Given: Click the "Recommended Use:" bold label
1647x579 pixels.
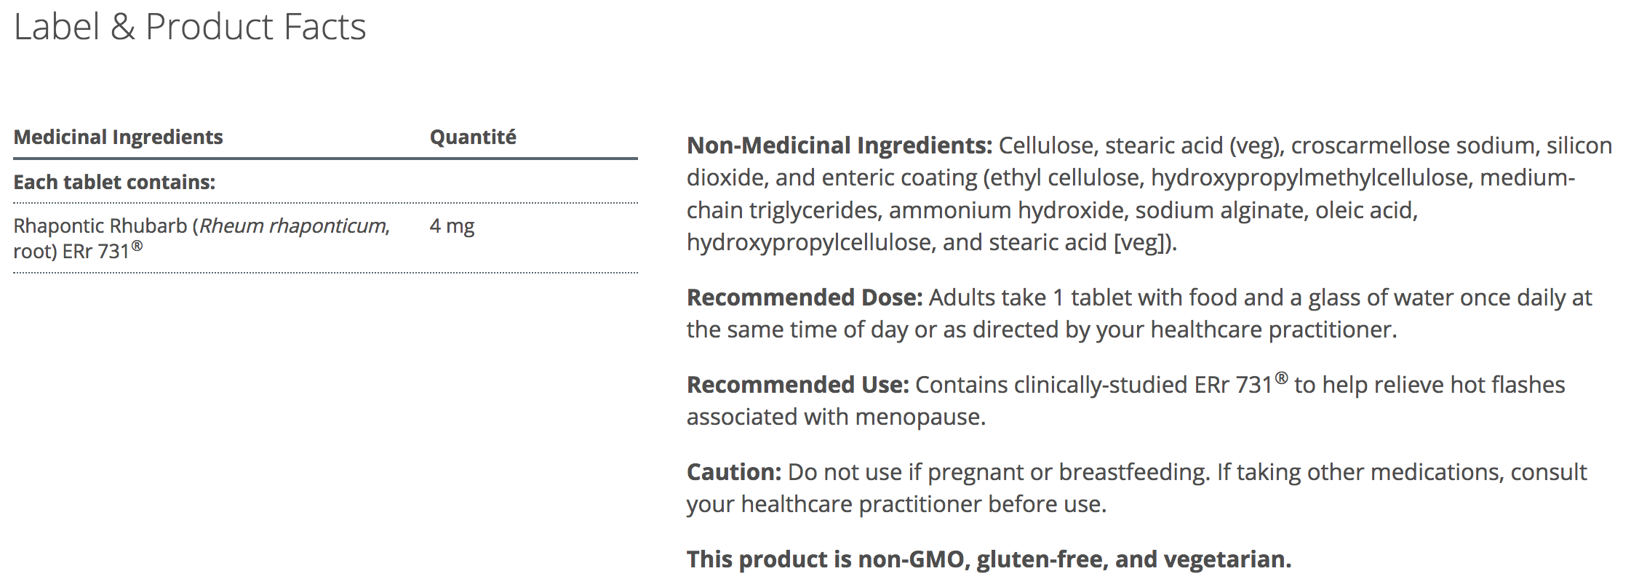Looking at the screenshot, I should click(x=797, y=385).
